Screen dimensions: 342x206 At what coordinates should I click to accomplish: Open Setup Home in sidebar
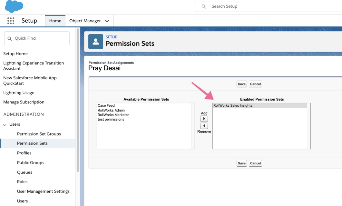15,54
